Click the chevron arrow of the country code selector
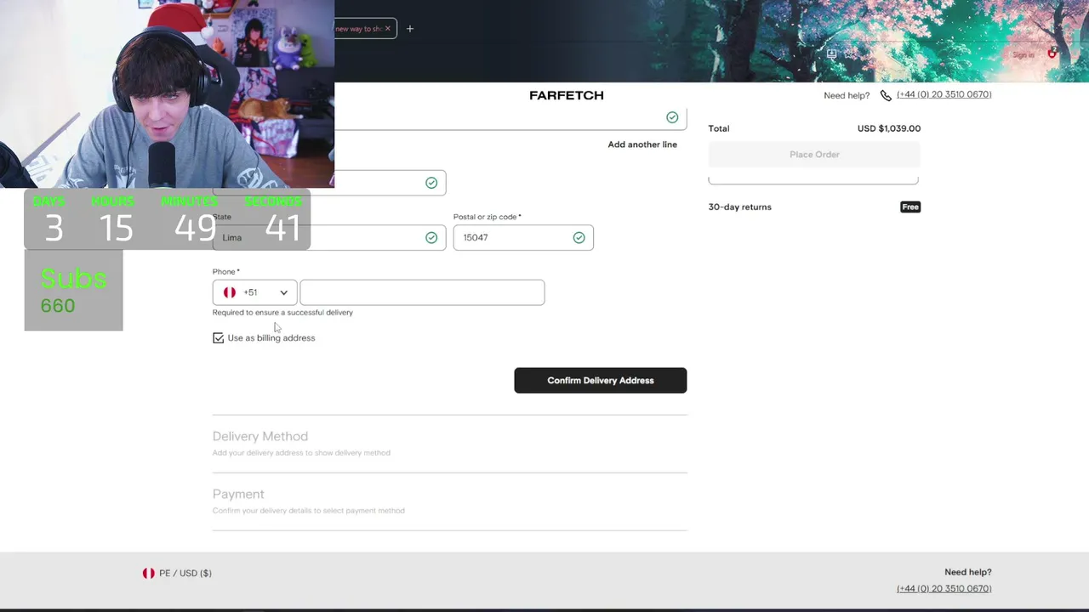The height and width of the screenshot is (612, 1089). [284, 292]
